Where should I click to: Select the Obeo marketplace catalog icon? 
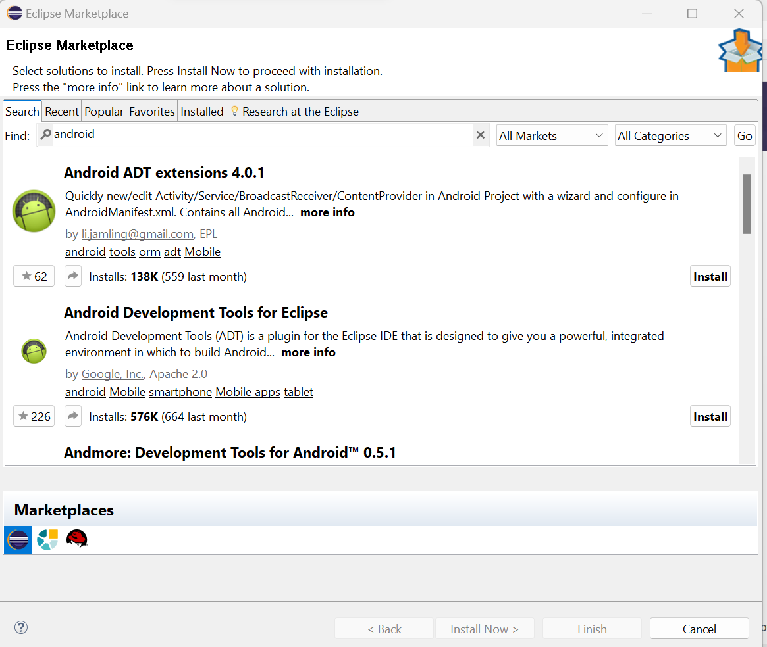pos(47,539)
